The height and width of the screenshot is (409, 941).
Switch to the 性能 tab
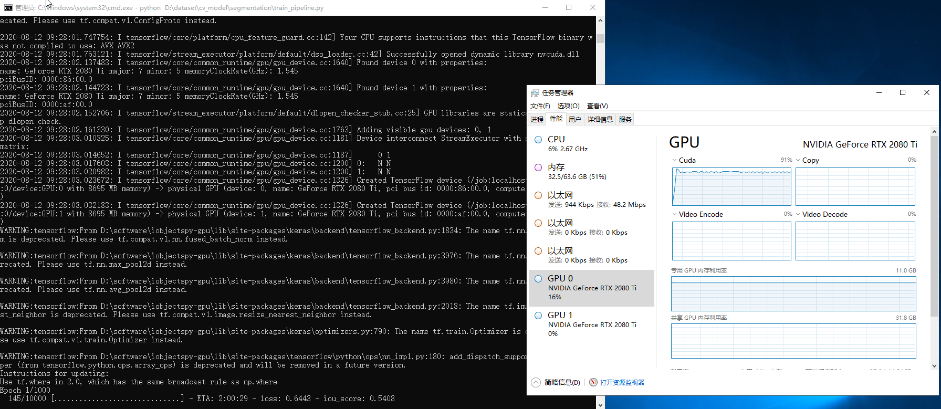(x=556, y=119)
